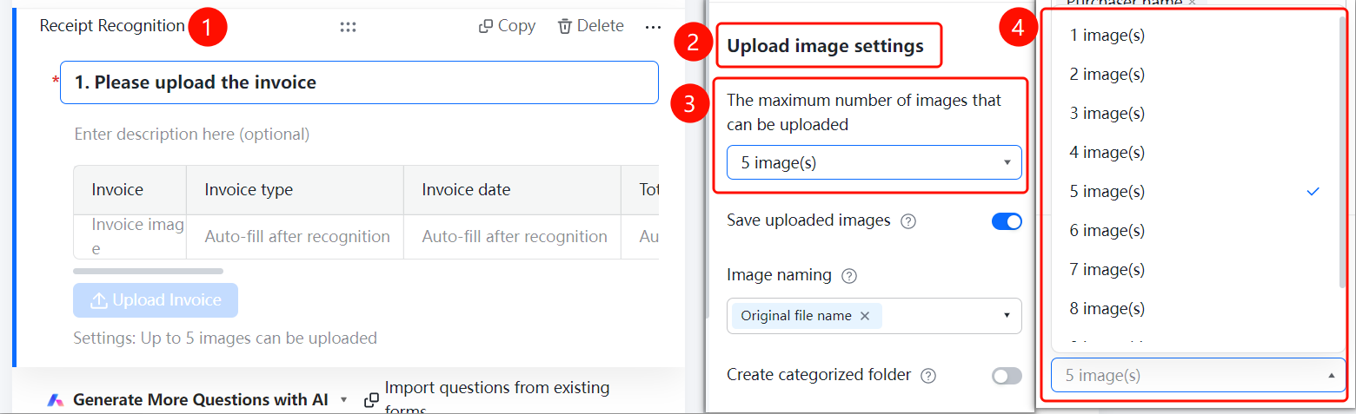The width and height of the screenshot is (1356, 414).
Task: Click the Upload image settings heading
Action: 825,46
